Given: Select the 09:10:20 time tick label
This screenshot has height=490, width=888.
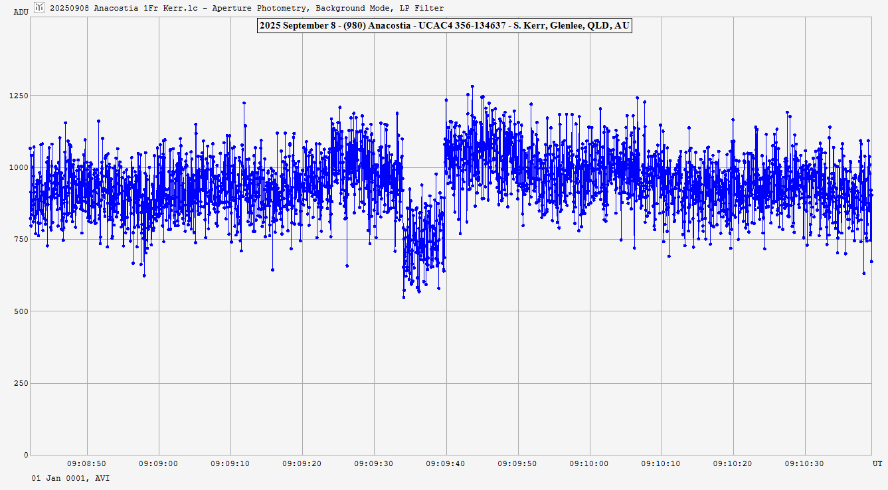Looking at the screenshot, I should point(733,463).
